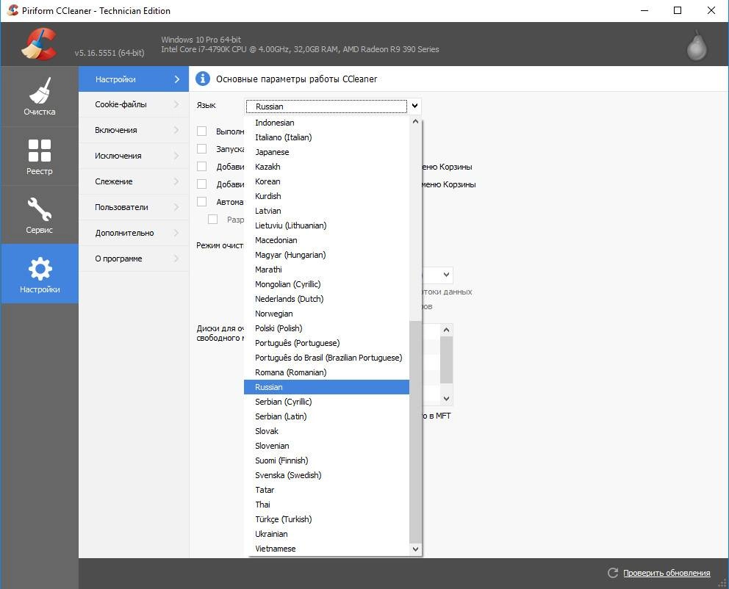Select highlighted Russian list entry
The width and height of the screenshot is (729, 589).
tap(326, 387)
